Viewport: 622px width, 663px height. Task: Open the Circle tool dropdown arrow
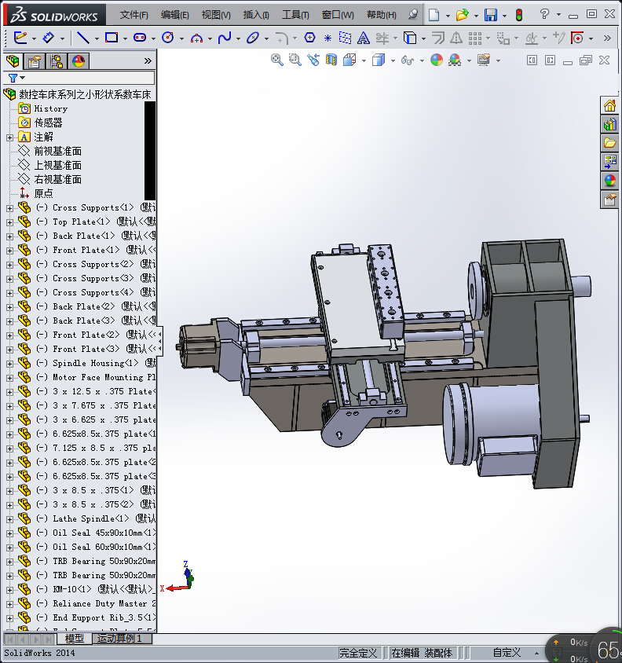(181, 39)
